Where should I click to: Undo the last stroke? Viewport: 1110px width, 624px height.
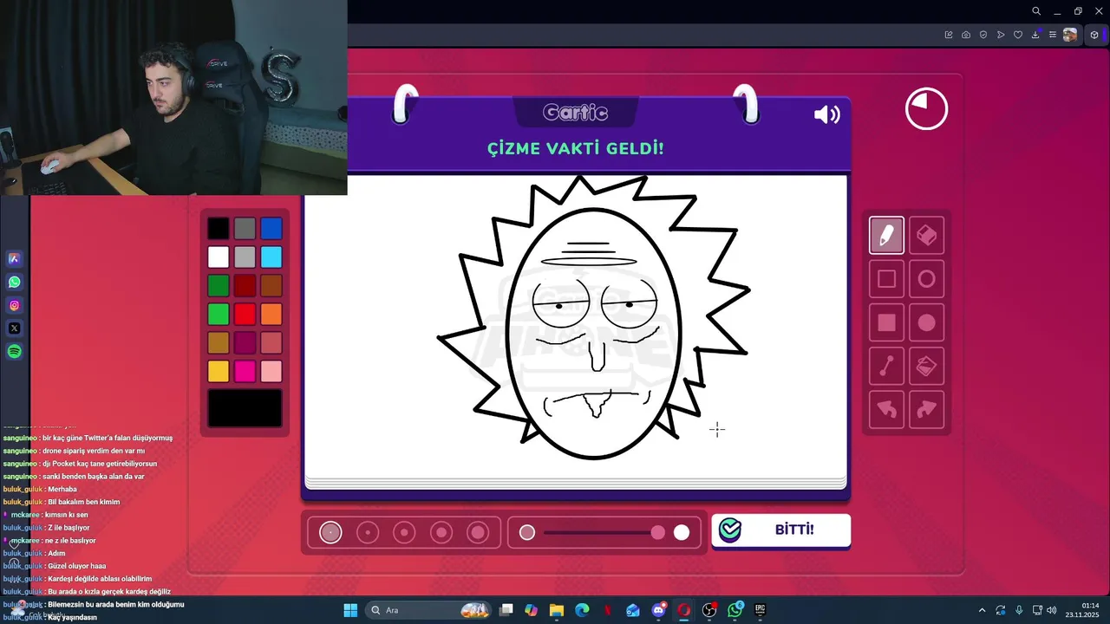pyautogui.click(x=886, y=410)
